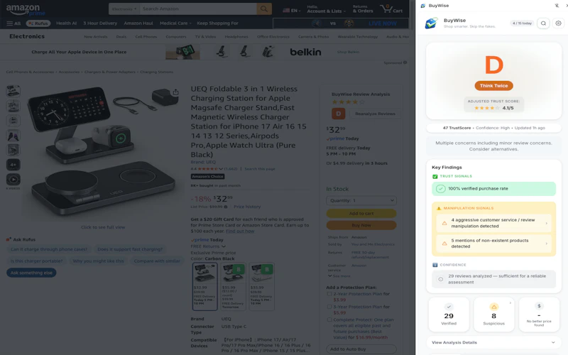Open the Cell Phones subnav tab
Screen dimensions: 568x355
146,37
